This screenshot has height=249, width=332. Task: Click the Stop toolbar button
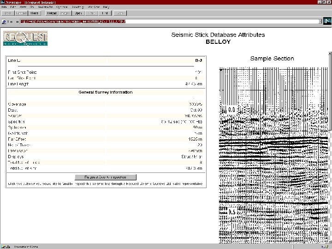click(120, 13)
